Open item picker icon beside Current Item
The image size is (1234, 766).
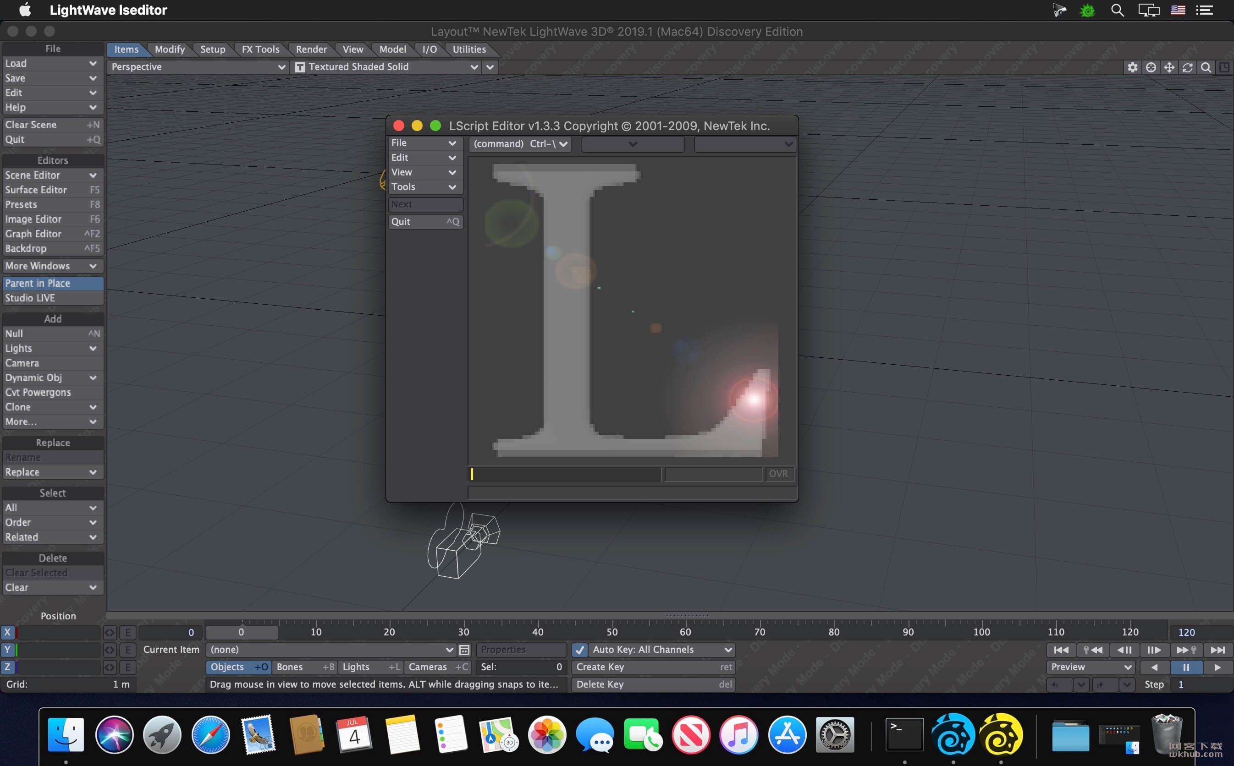pos(464,650)
